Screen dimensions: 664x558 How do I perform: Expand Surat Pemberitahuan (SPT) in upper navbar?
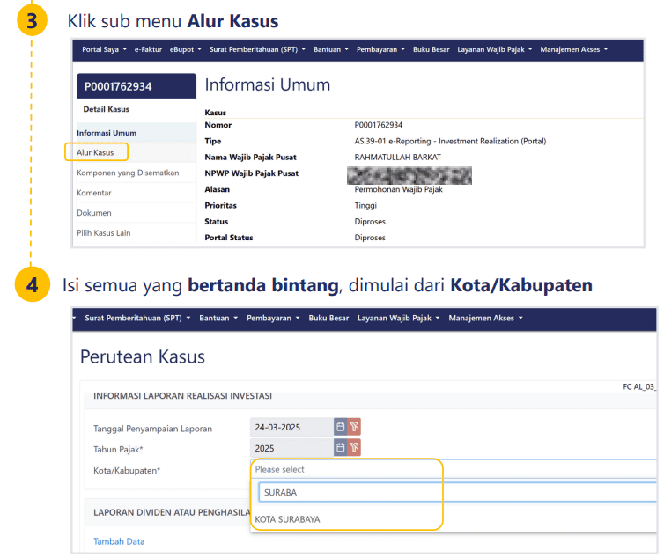pos(257,49)
